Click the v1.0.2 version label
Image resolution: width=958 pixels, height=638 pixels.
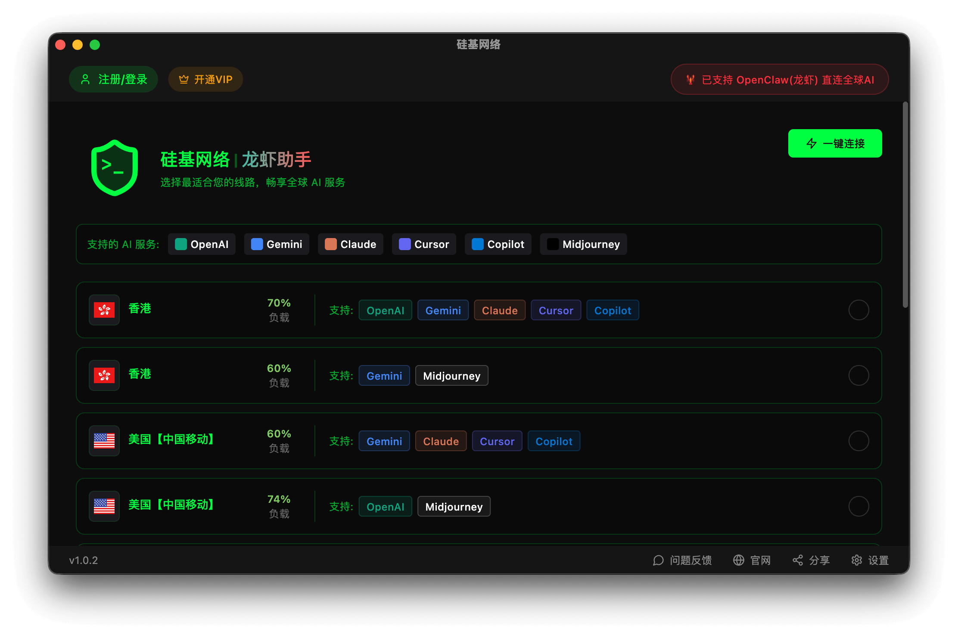pos(84,560)
